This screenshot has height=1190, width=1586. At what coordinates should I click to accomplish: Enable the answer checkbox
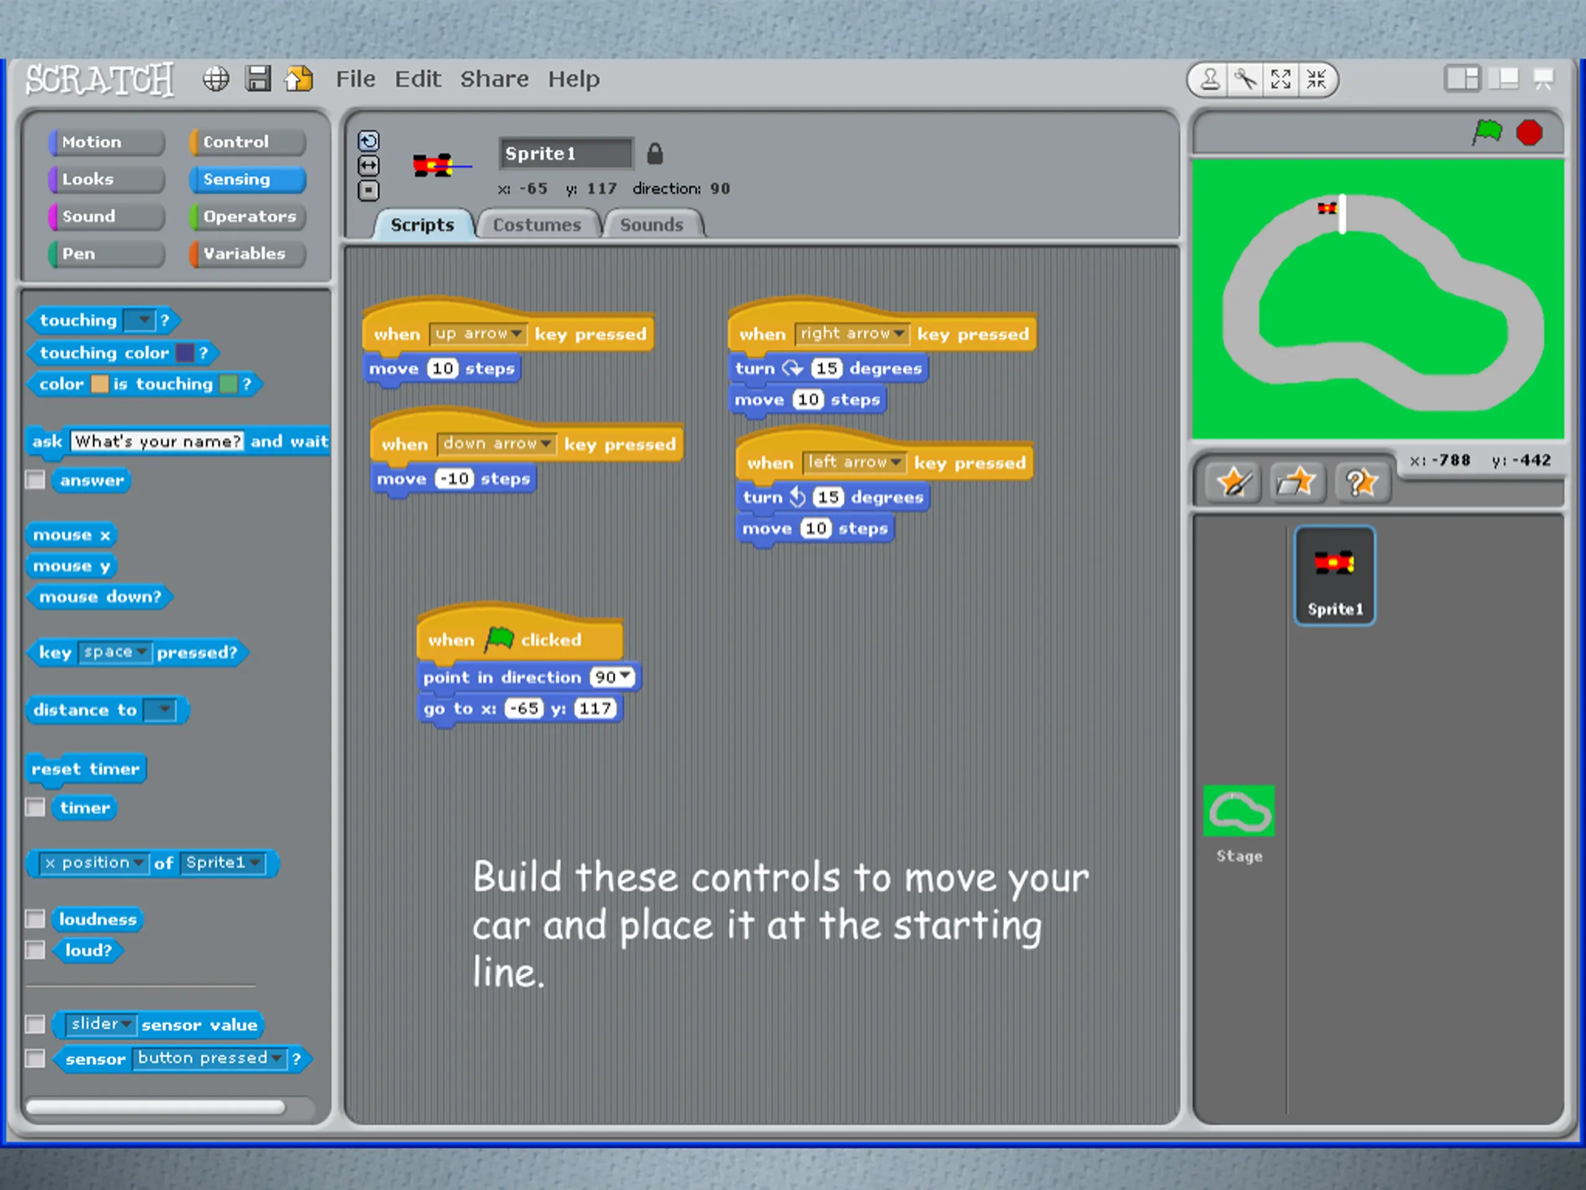pyautogui.click(x=35, y=479)
